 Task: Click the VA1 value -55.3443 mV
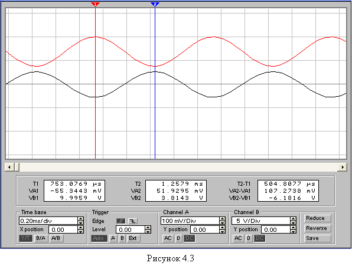pos(76,191)
